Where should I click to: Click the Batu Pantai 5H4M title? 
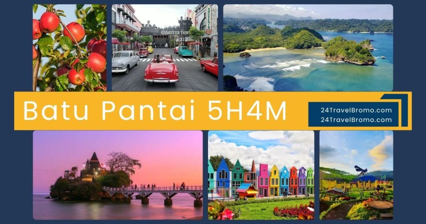point(155,111)
